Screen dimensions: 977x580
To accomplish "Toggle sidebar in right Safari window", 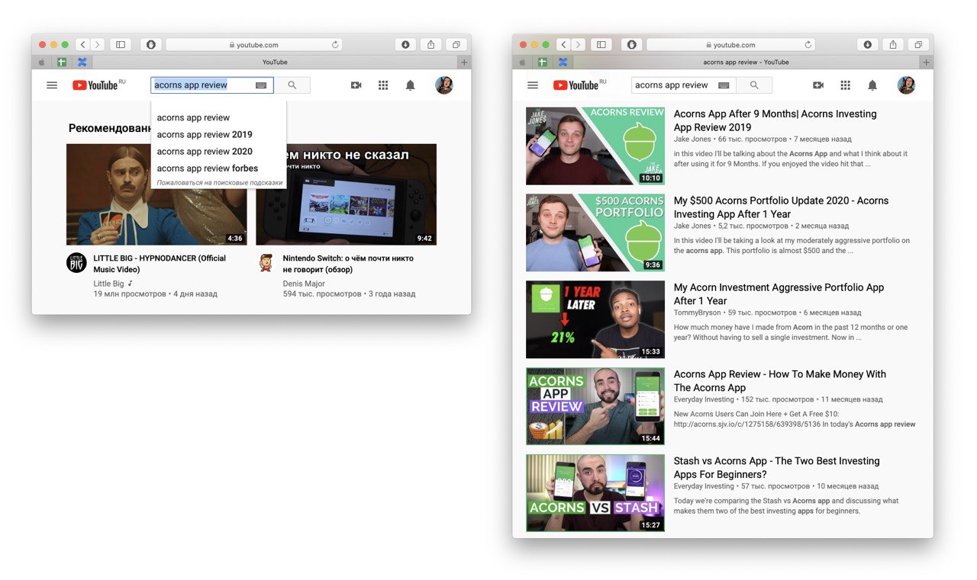I will click(601, 45).
